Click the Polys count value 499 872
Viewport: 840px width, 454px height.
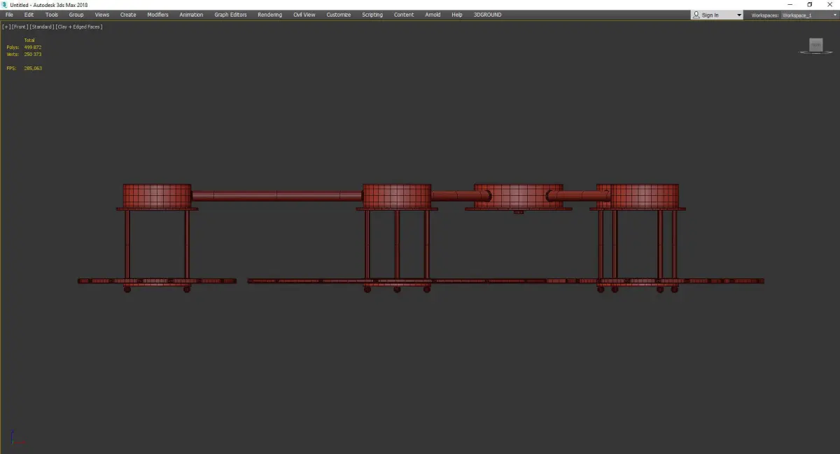pyautogui.click(x=33, y=48)
